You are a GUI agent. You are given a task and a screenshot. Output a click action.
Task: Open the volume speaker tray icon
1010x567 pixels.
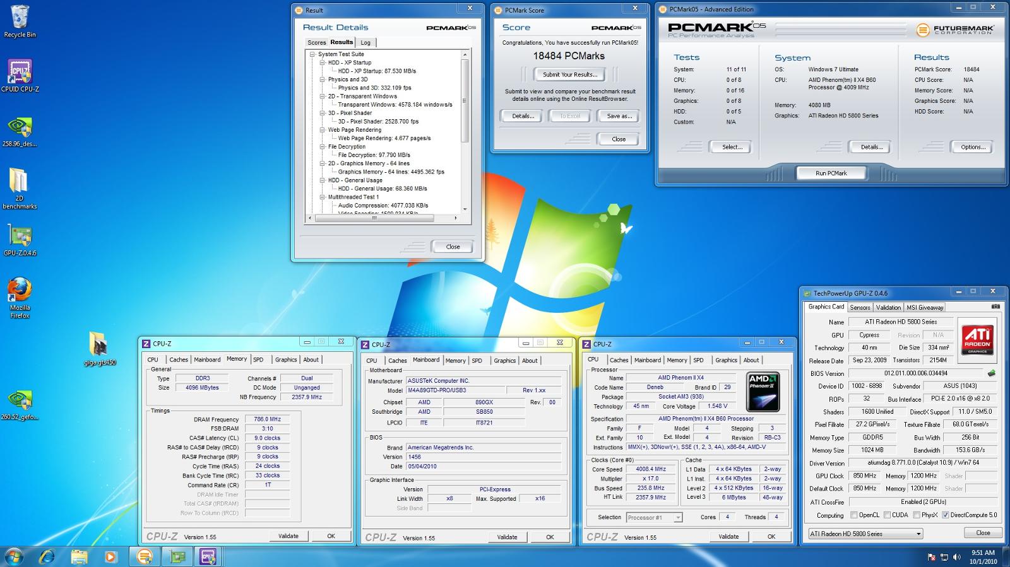957,557
